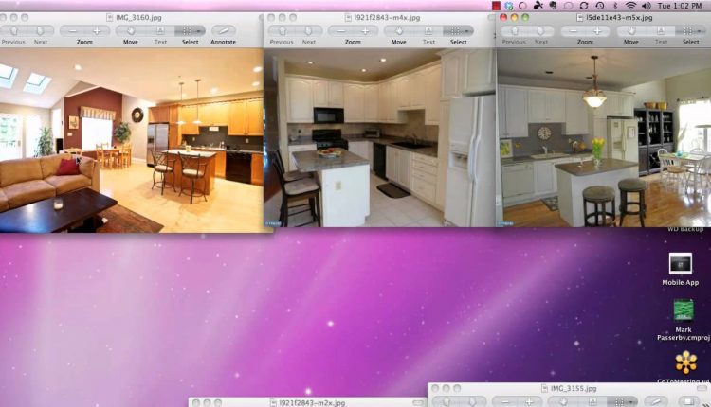Activate Select tool in IMG_3160.jpg window
Viewport: 711px width, 407px height.
(187, 31)
